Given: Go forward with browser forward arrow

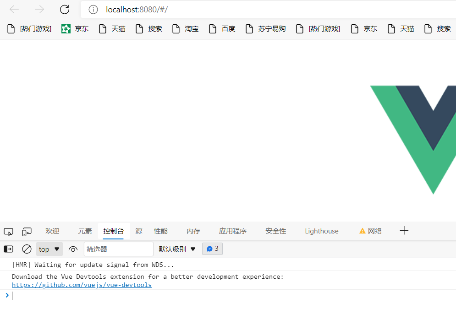Looking at the screenshot, I should (39, 10).
